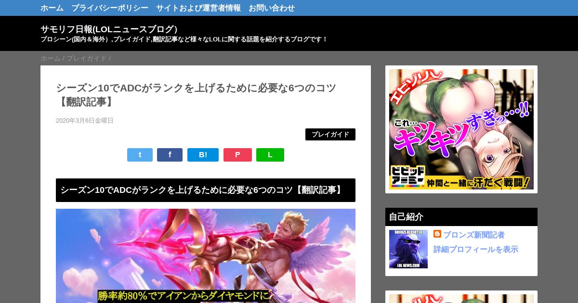Save to Pocket with the red "P" button
Viewport: 578px width, 303px height.
click(x=237, y=155)
